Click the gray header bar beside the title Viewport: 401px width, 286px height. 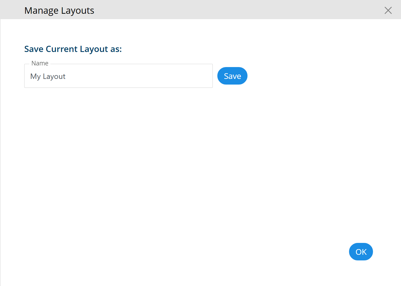point(237,10)
